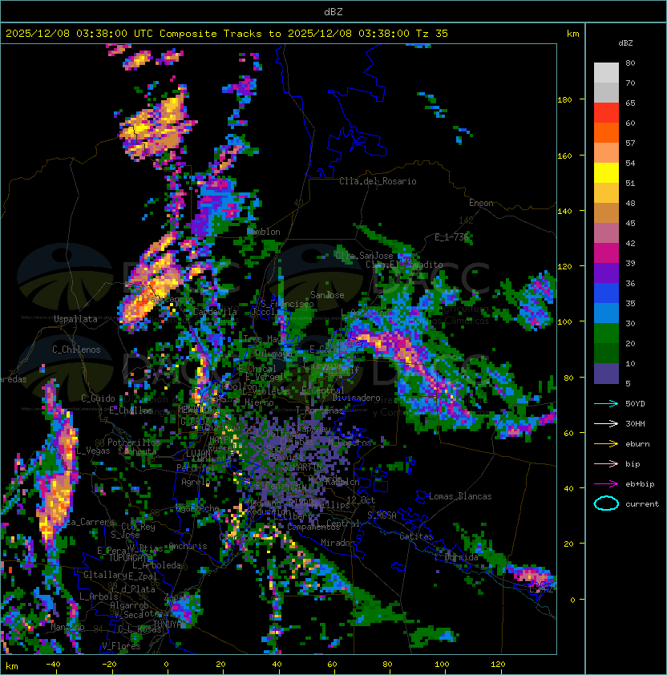Click the C_Chilenos map label

click(76, 350)
